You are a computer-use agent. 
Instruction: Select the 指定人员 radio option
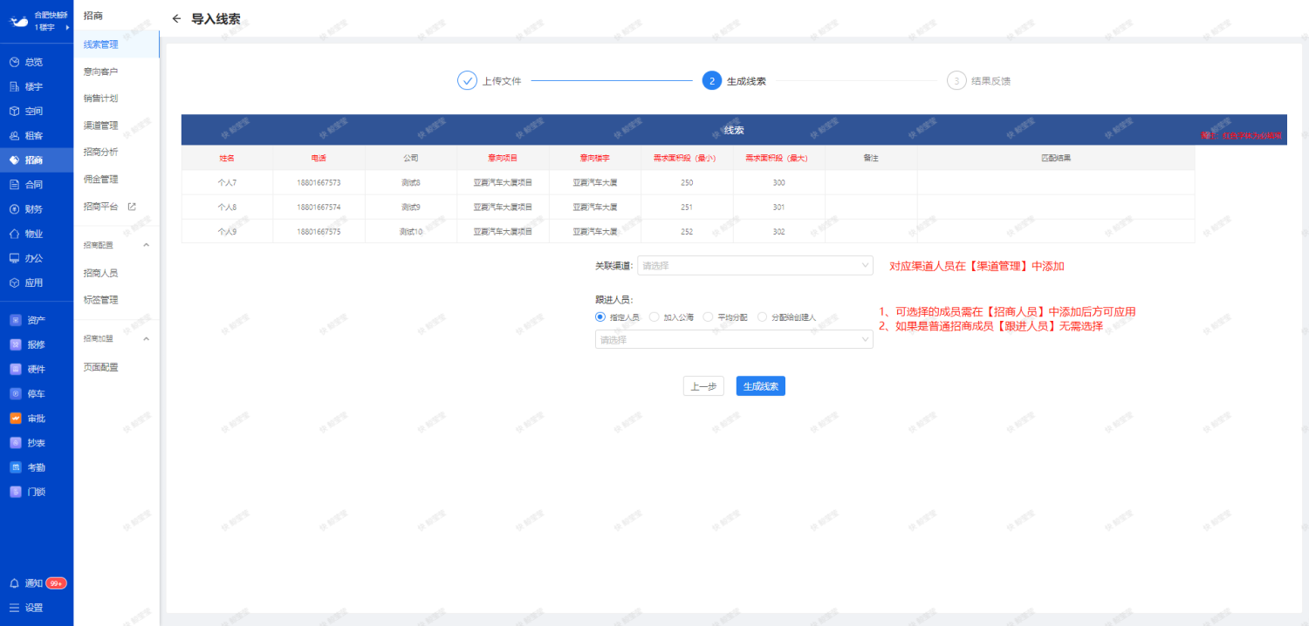coord(600,317)
